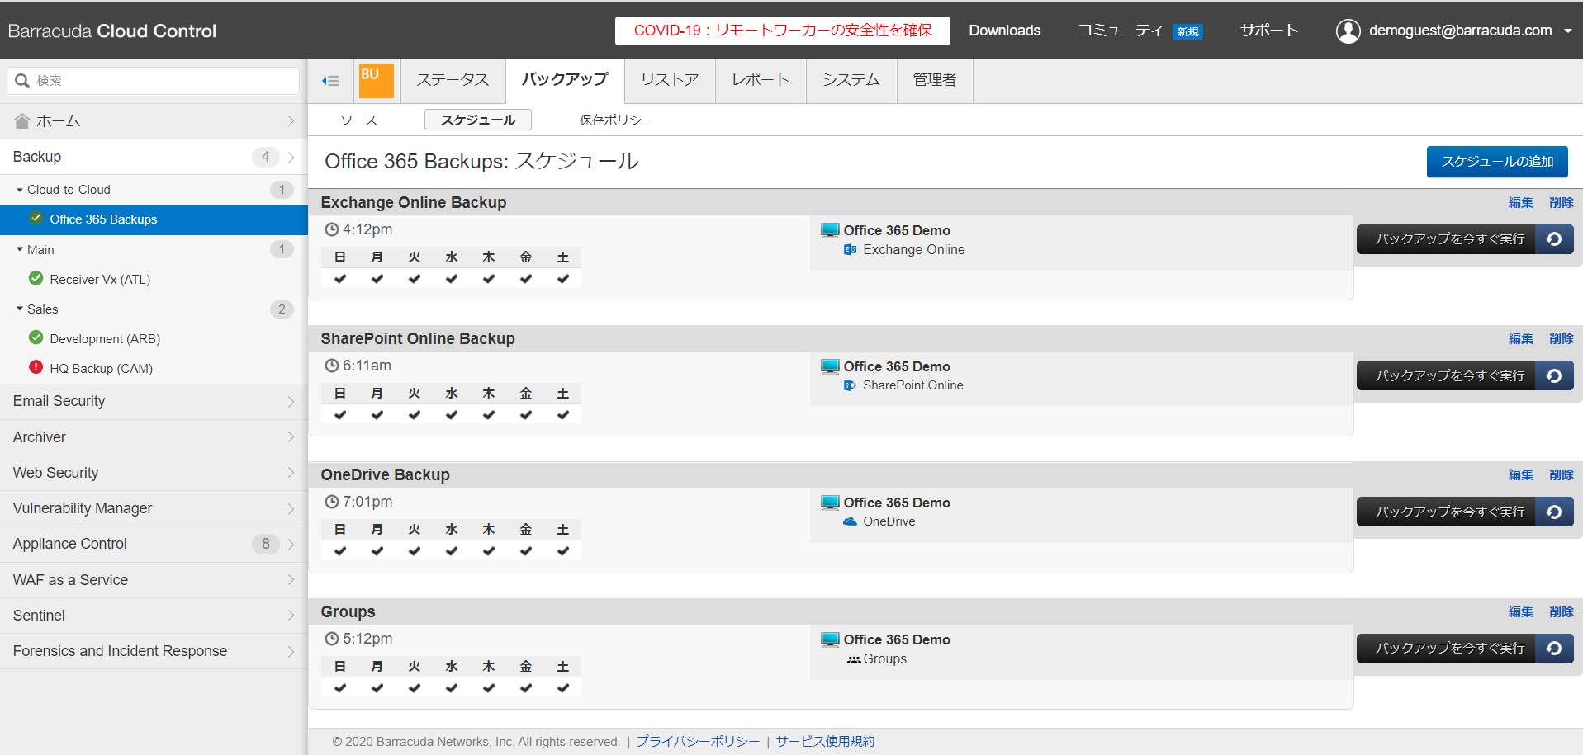Click Saturday (土) checkmark in Groups schedule
This screenshot has height=755, width=1583.
point(563,688)
